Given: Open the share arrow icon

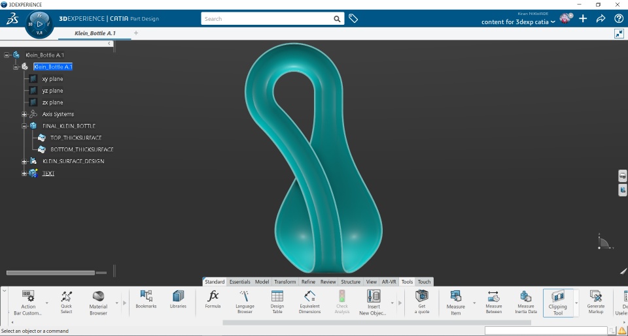Looking at the screenshot, I should [601, 18].
